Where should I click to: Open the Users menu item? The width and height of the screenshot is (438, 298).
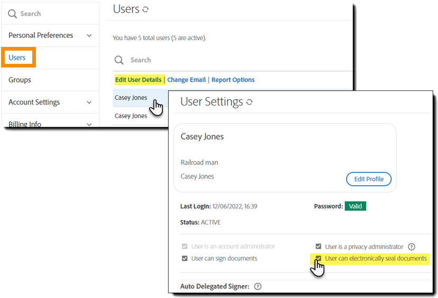[x=17, y=57]
